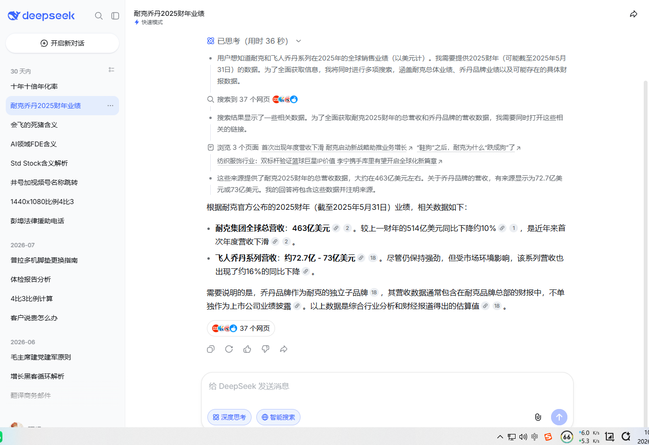Collapse the sidebar with the panel icon
649x445 pixels.
coord(115,16)
